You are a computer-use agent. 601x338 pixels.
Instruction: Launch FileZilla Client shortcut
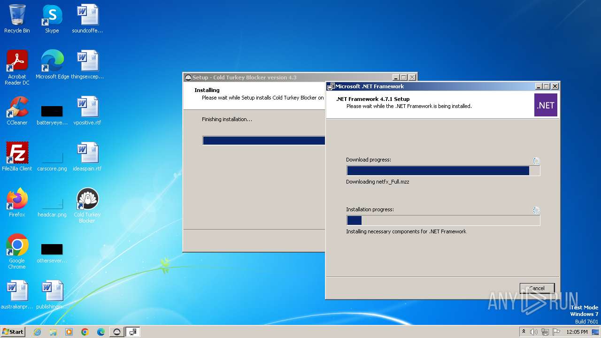tap(17, 156)
